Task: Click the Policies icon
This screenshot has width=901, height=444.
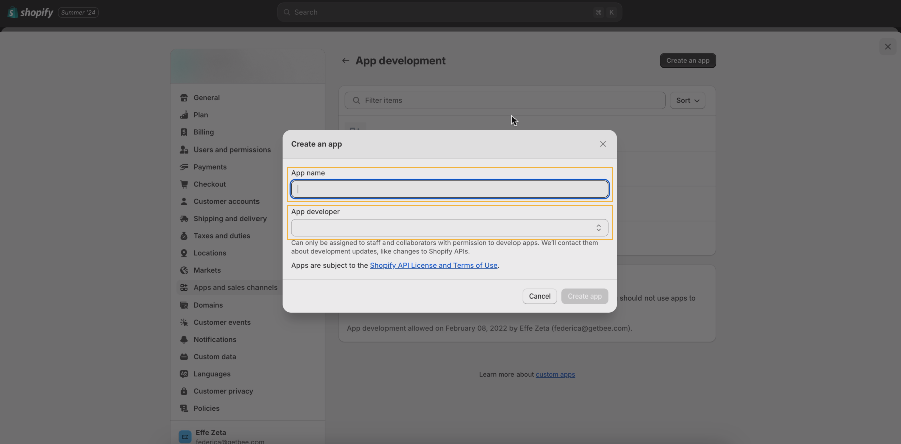Action: click(184, 408)
